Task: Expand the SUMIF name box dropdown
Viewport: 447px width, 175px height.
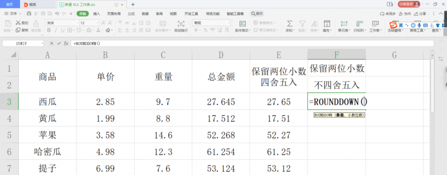Action: pyautogui.click(x=42, y=43)
